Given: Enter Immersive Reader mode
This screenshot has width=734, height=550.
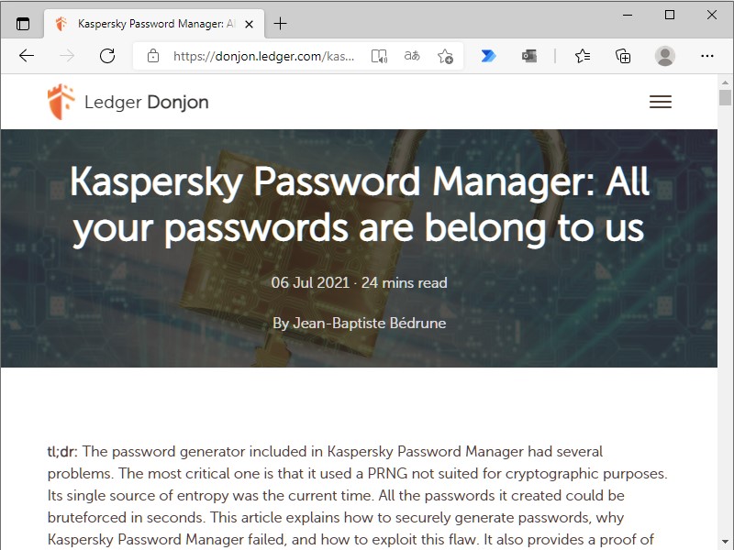Looking at the screenshot, I should click(379, 56).
